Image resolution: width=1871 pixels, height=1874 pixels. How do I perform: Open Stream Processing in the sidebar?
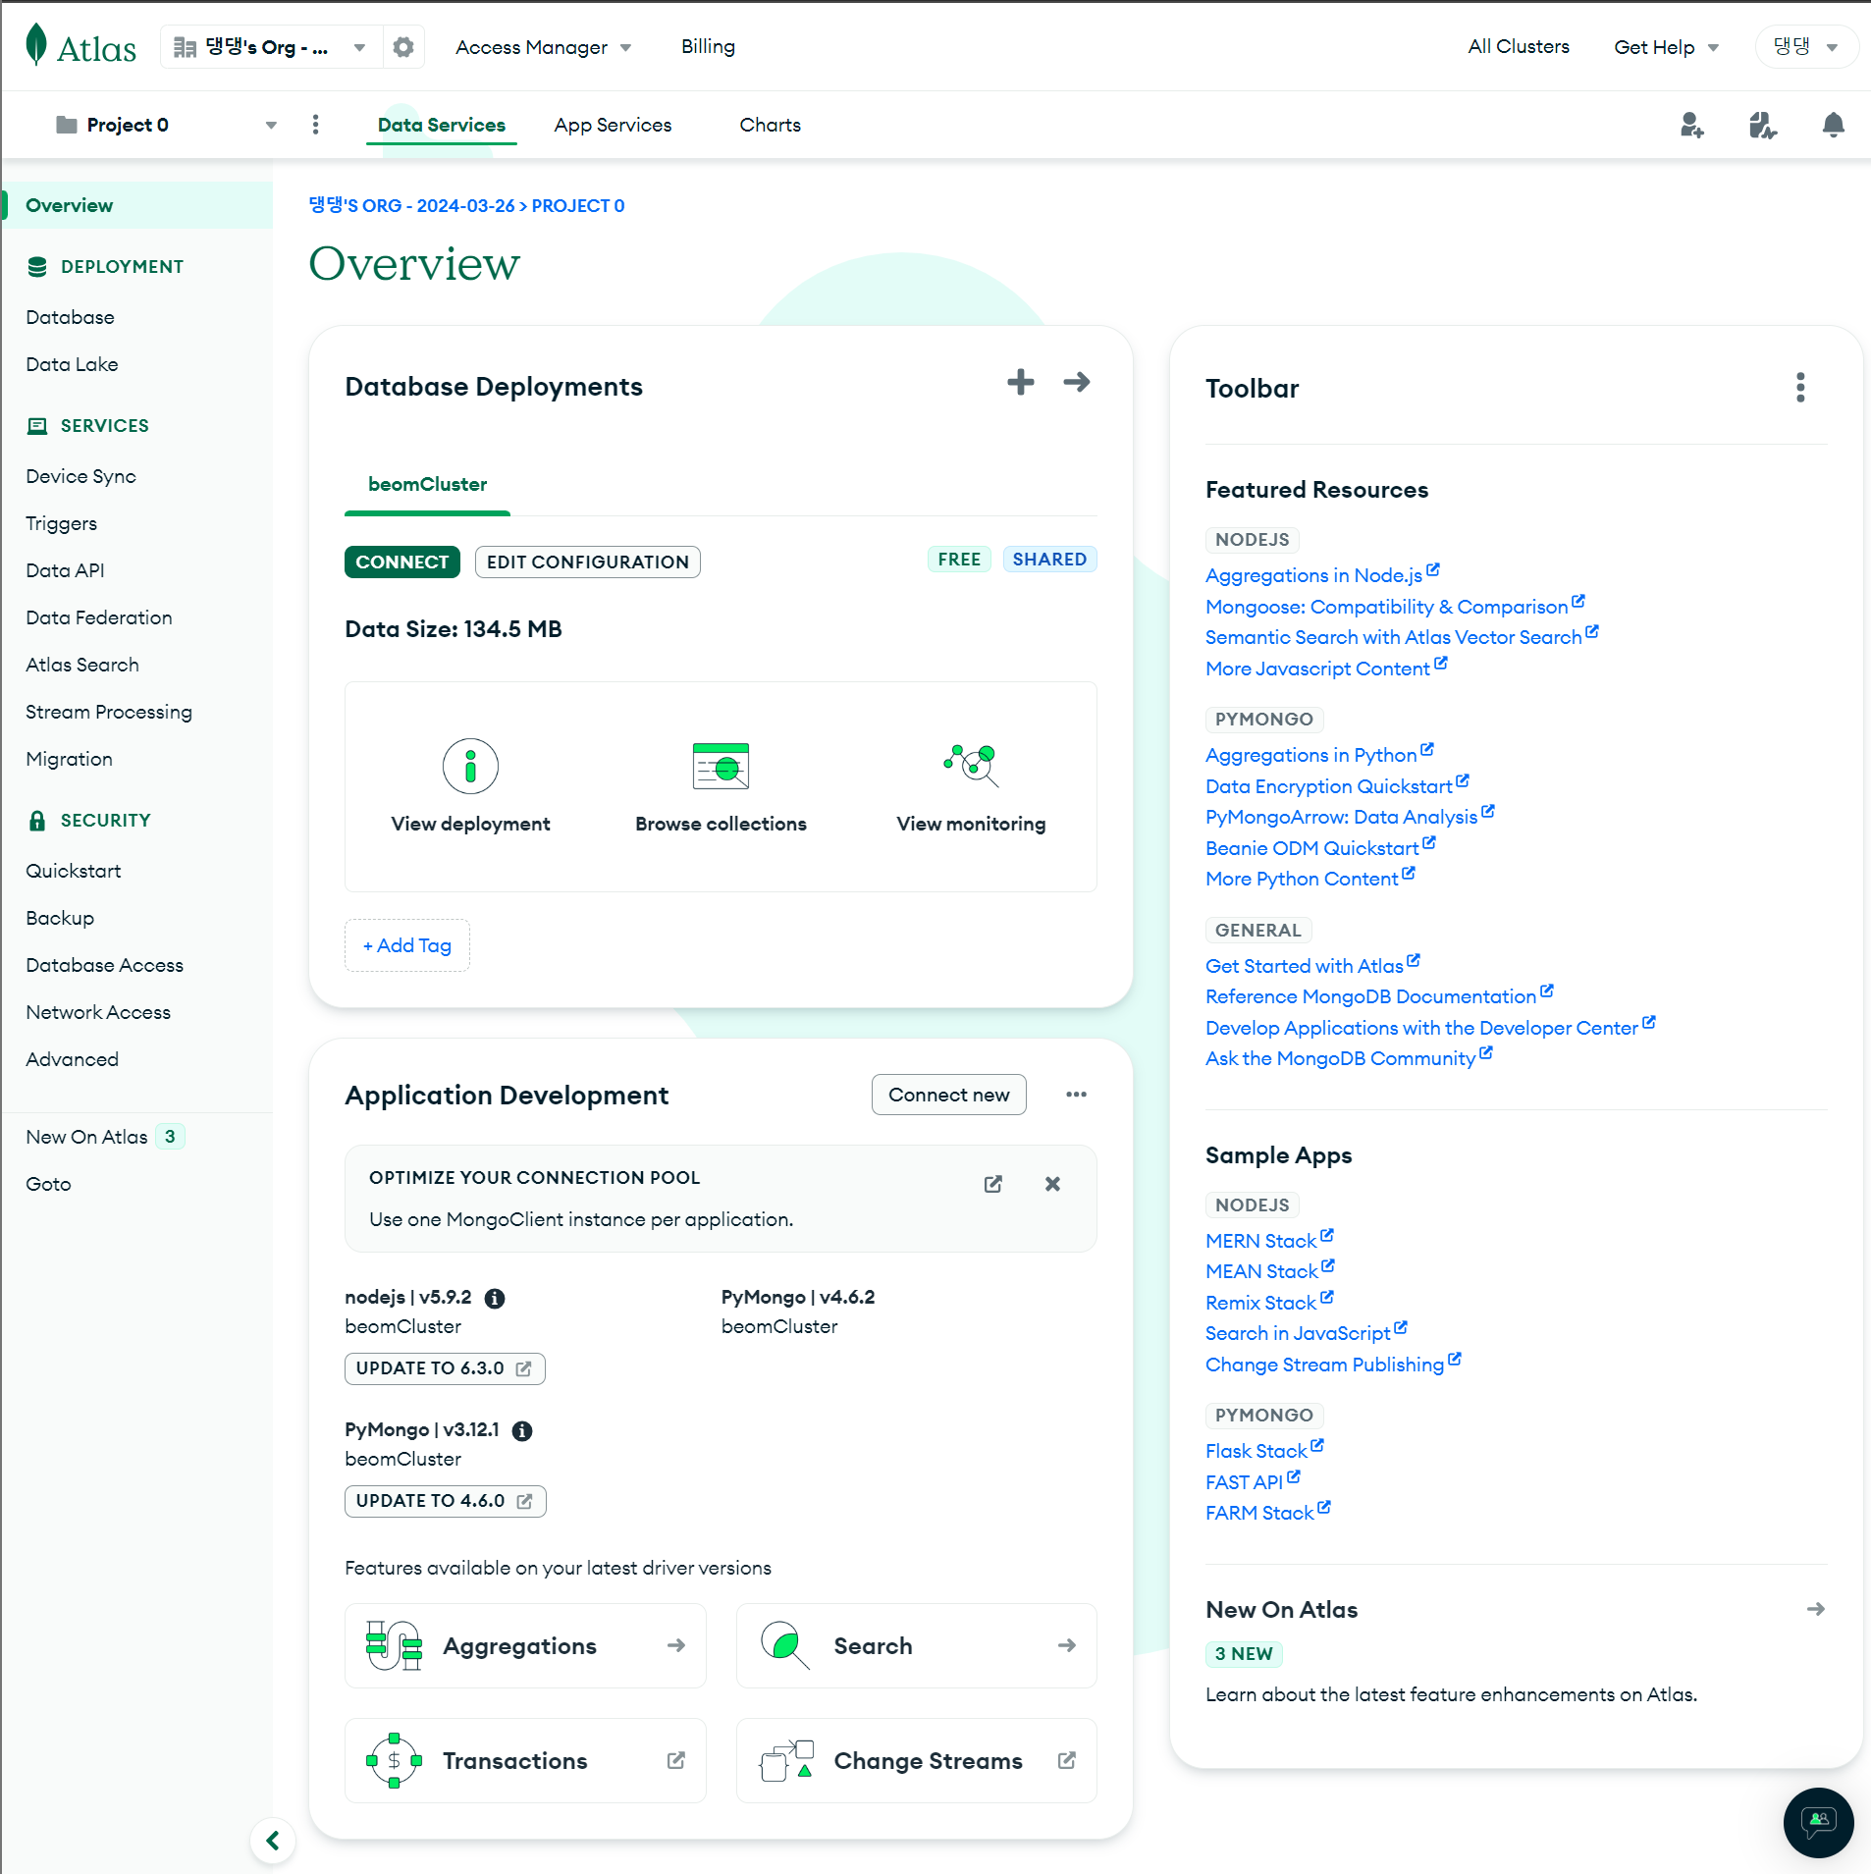pyautogui.click(x=108, y=712)
